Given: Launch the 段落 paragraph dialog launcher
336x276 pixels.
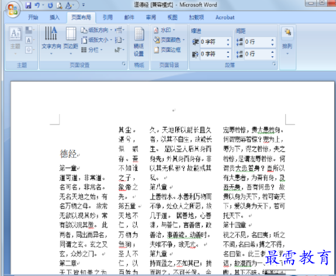Looking at the screenshot, I should tap(274, 64).
